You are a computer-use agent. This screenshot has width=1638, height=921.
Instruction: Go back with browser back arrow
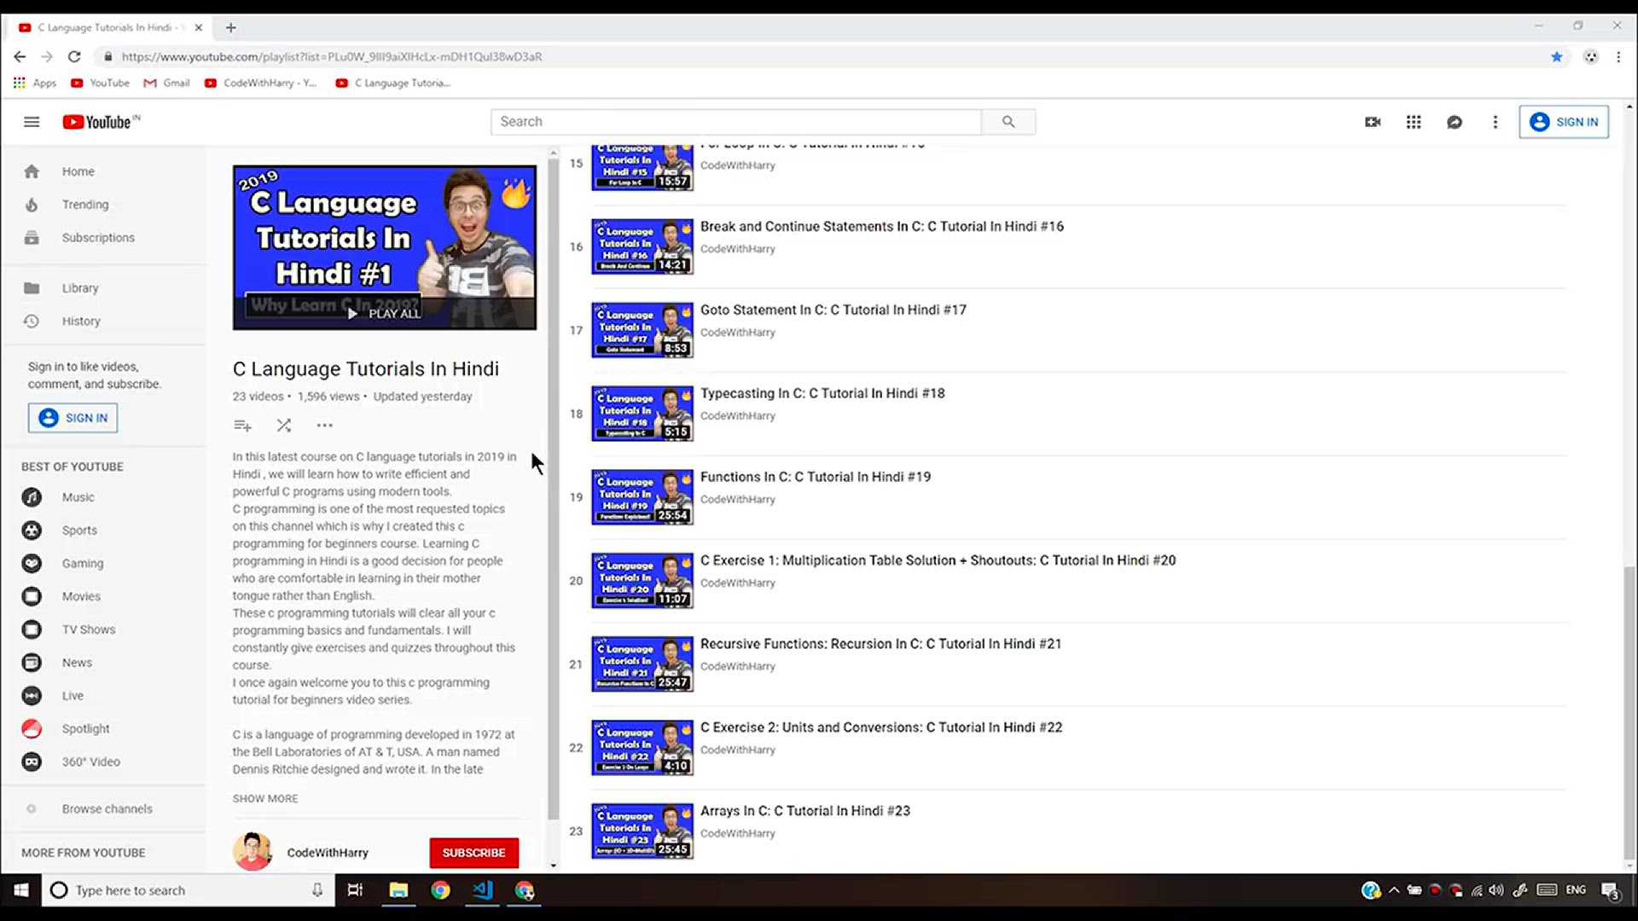coord(20,56)
